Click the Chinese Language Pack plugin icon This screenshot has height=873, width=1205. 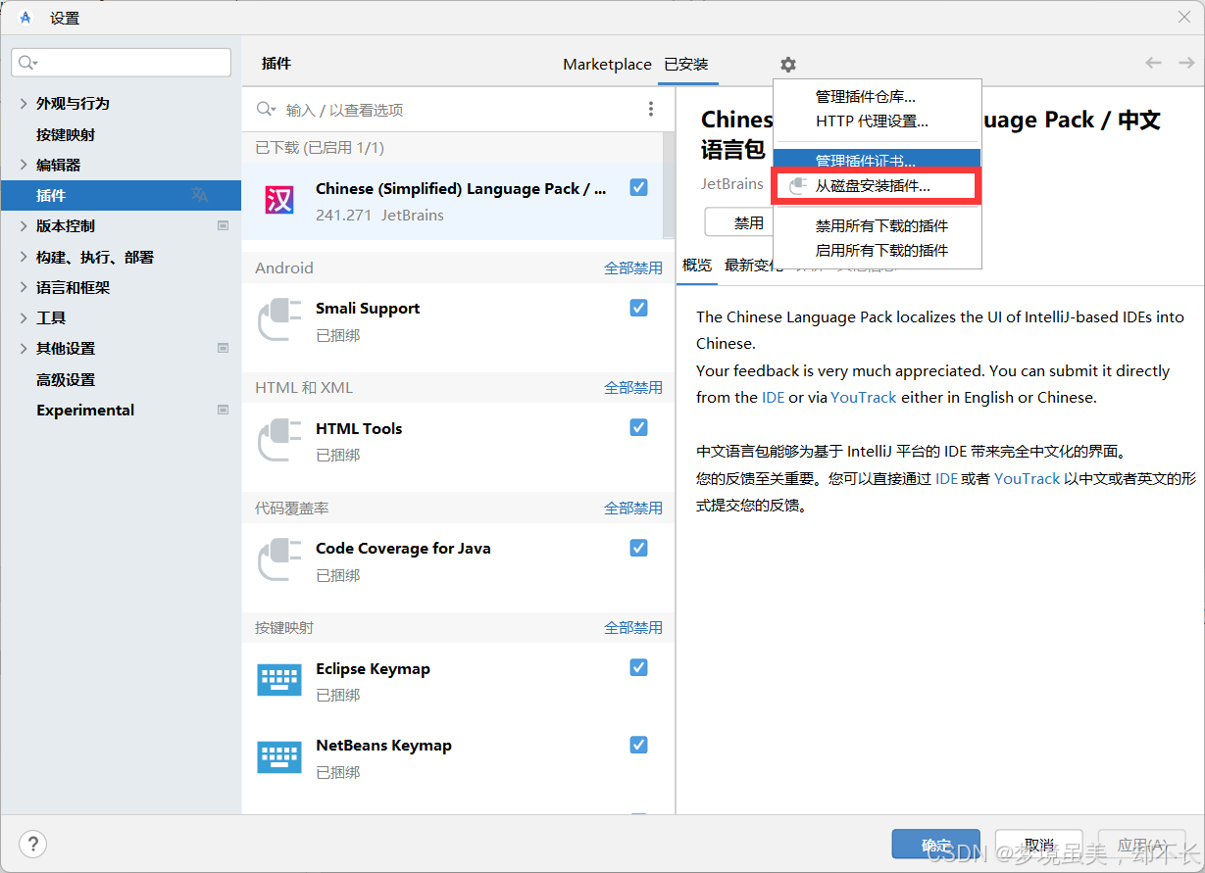[279, 201]
